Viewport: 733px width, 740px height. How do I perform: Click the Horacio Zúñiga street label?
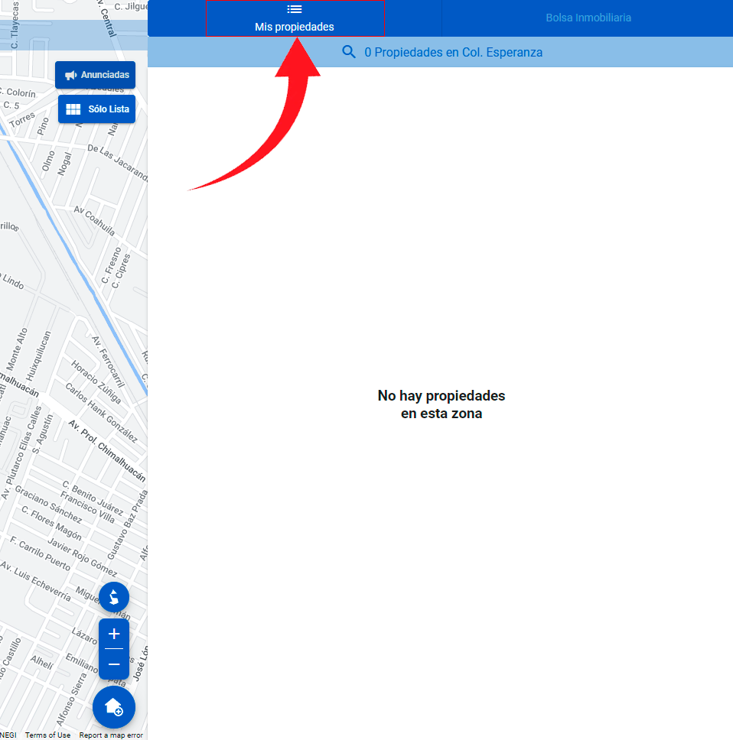[x=96, y=381]
